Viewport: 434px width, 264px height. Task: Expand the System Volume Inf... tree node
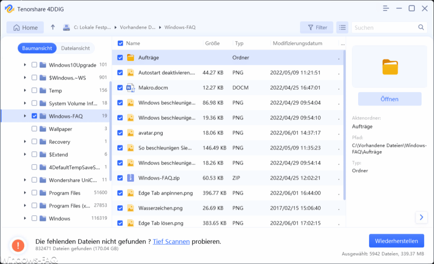[x=25, y=103]
